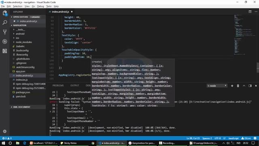The width and height of the screenshot is (259, 146).
Task: Open index.android.js under Open Editors
Action: point(28,21)
